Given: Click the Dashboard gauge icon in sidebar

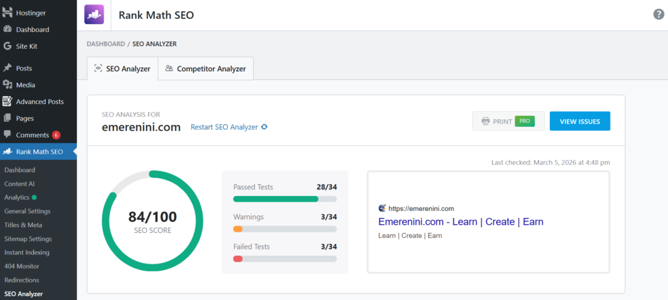Looking at the screenshot, I should pyautogui.click(x=7, y=30).
